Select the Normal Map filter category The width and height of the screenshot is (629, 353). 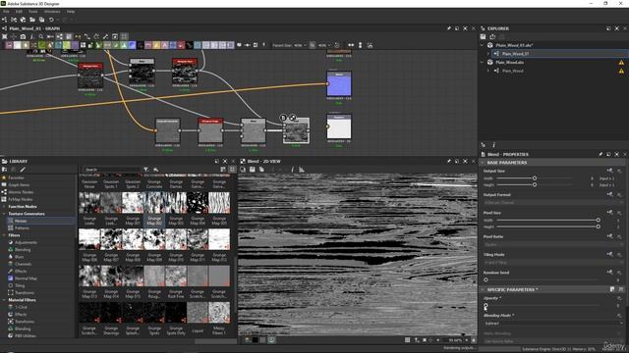[26, 278]
